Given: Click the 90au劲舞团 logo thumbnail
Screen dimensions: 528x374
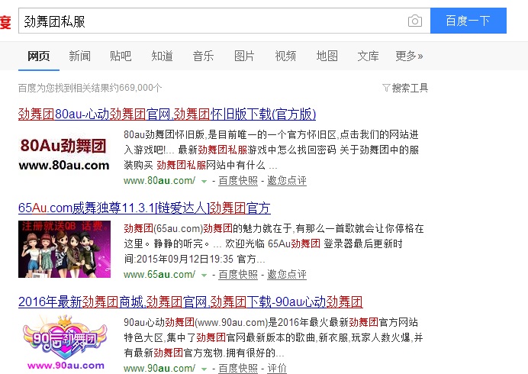Looking at the screenshot, I should click(64, 343).
